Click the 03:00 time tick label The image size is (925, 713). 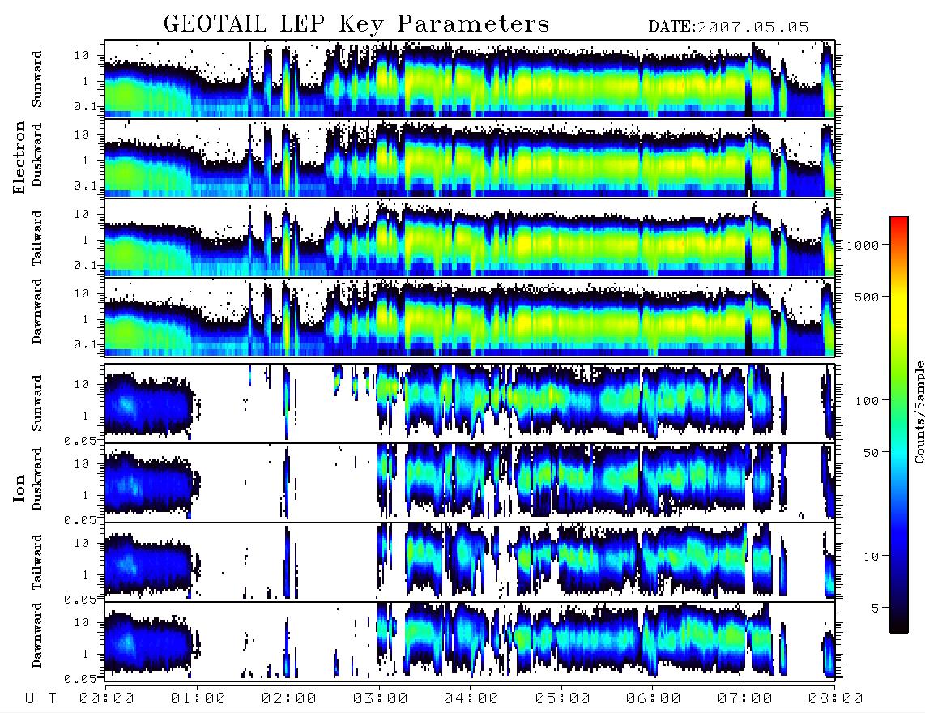(381, 699)
